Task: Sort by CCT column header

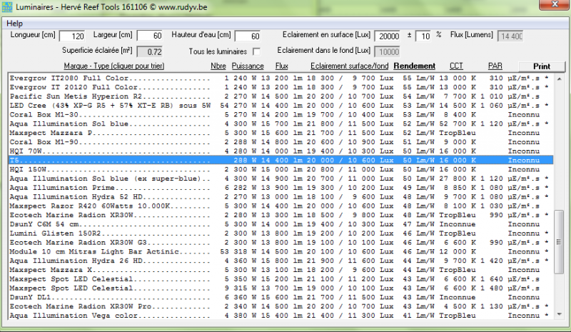Action: (456, 66)
